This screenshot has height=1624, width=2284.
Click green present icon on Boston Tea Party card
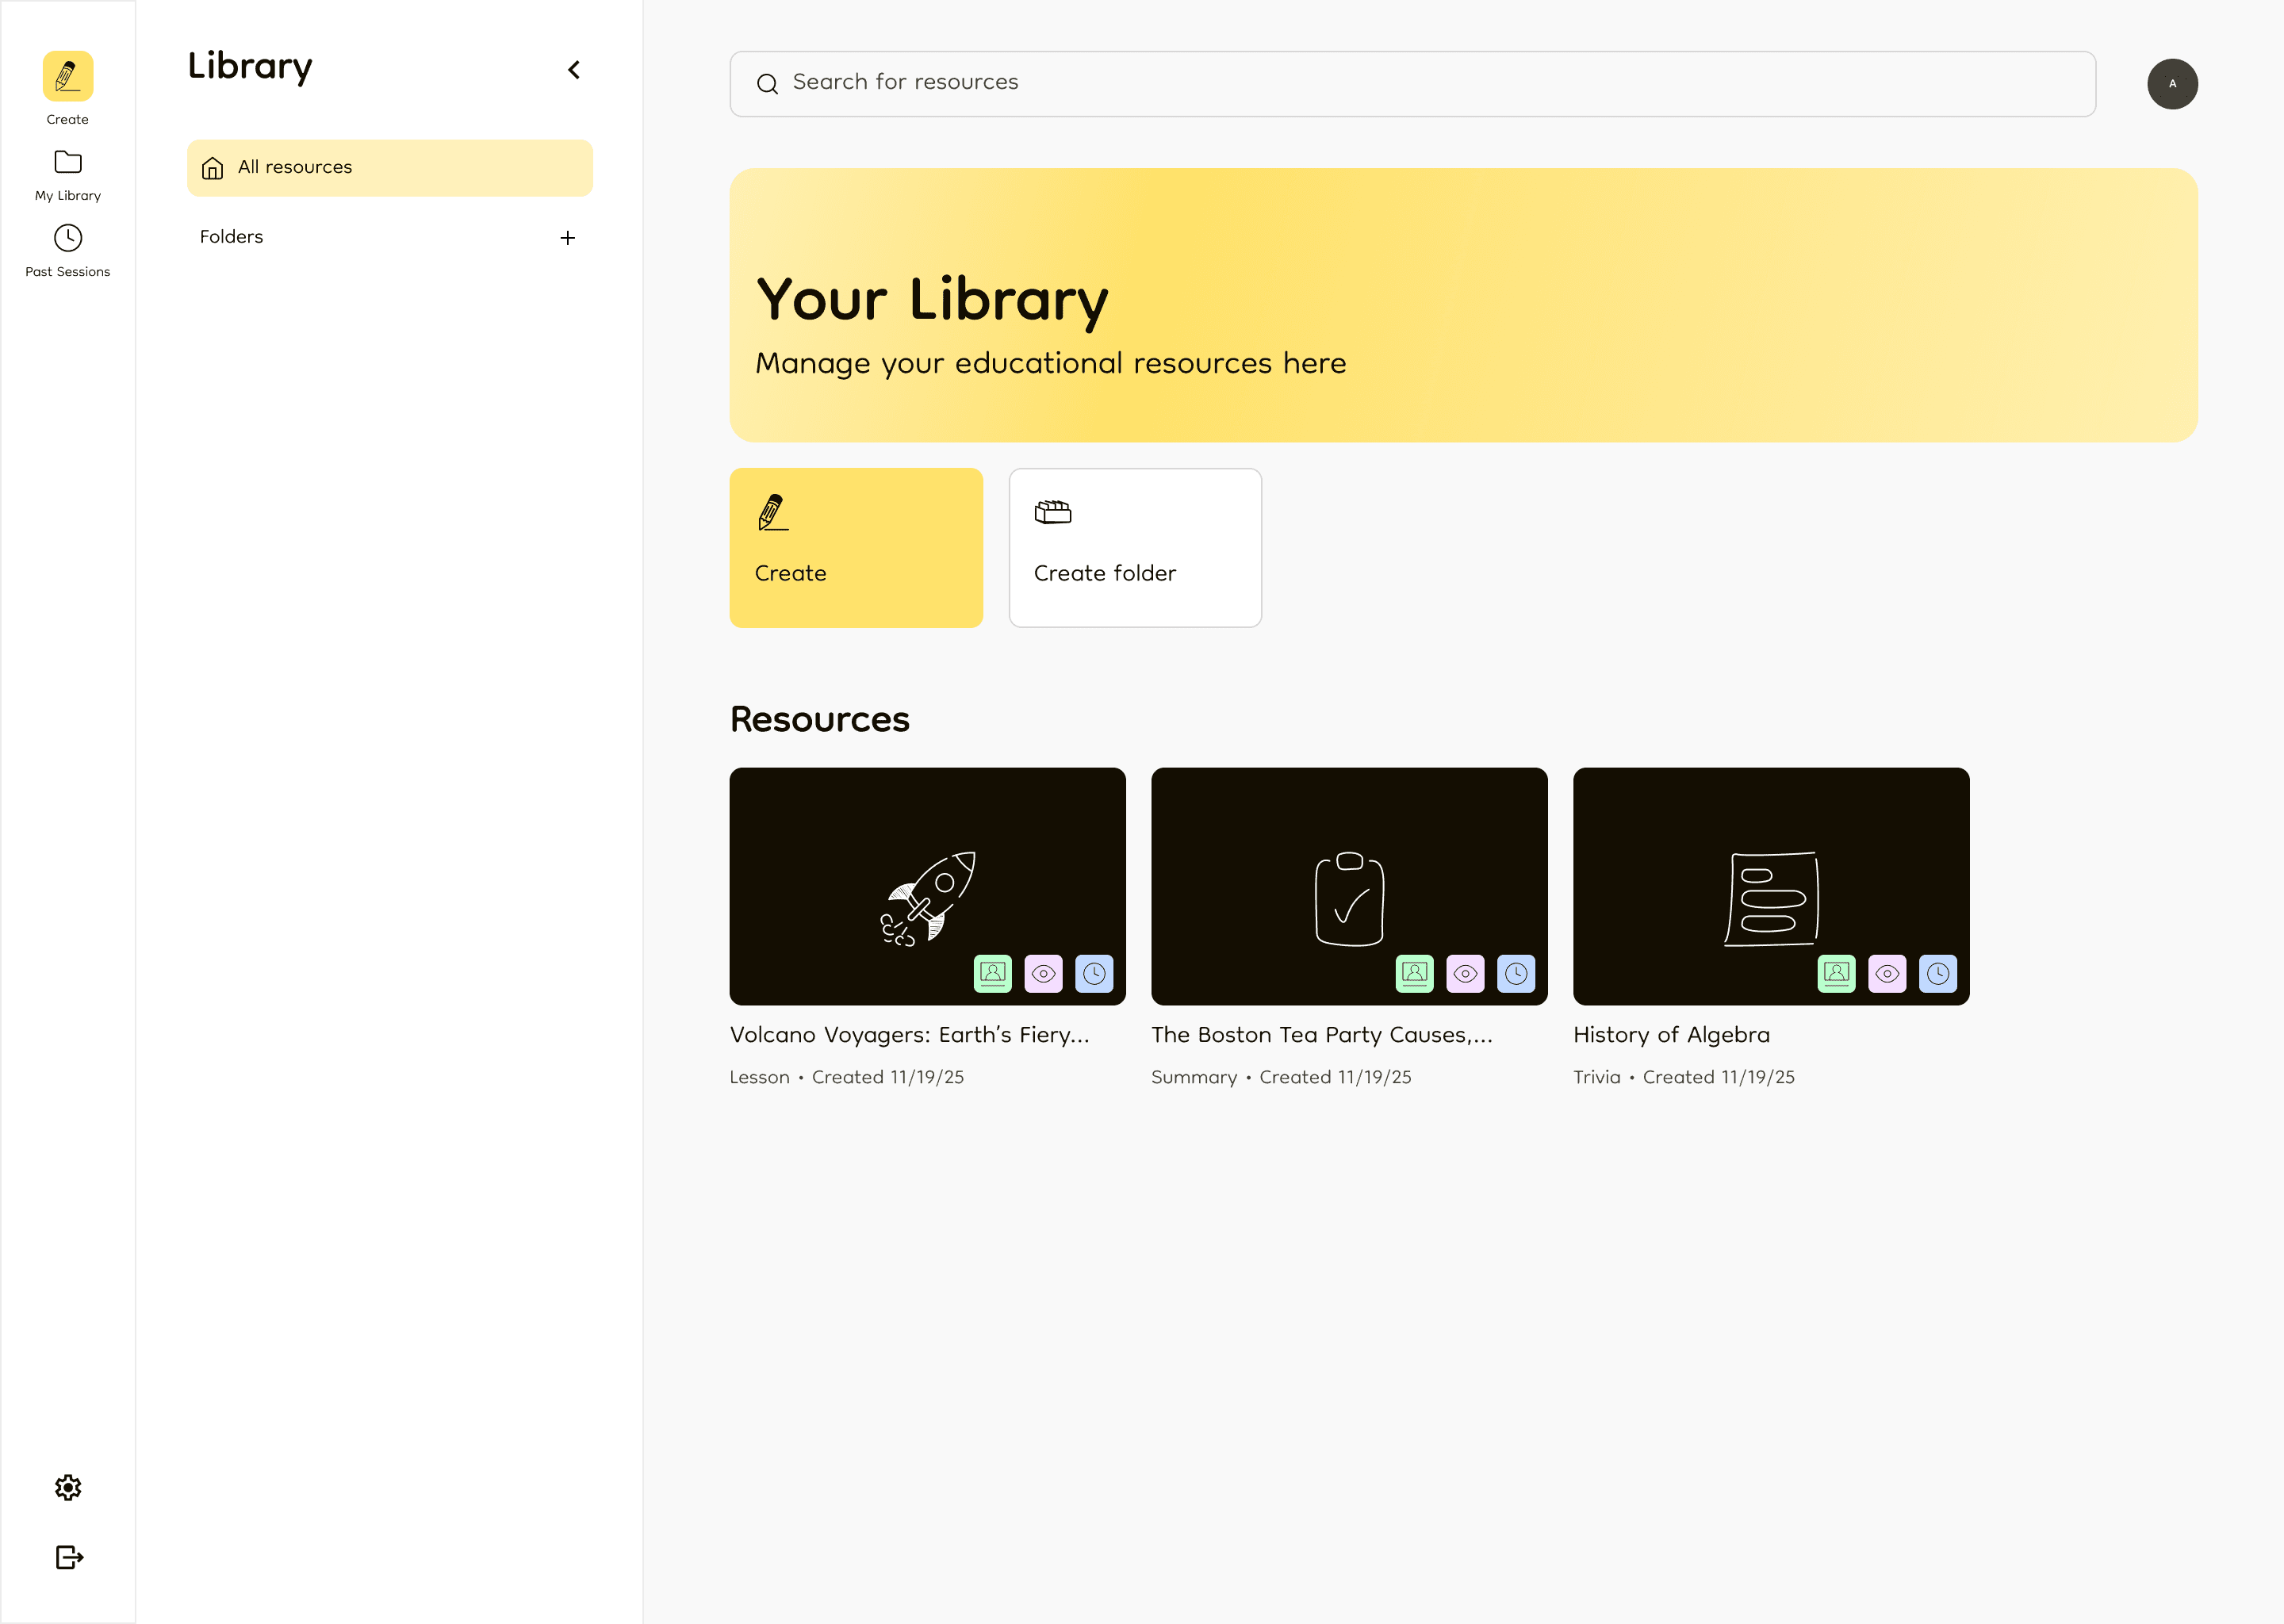click(1414, 973)
